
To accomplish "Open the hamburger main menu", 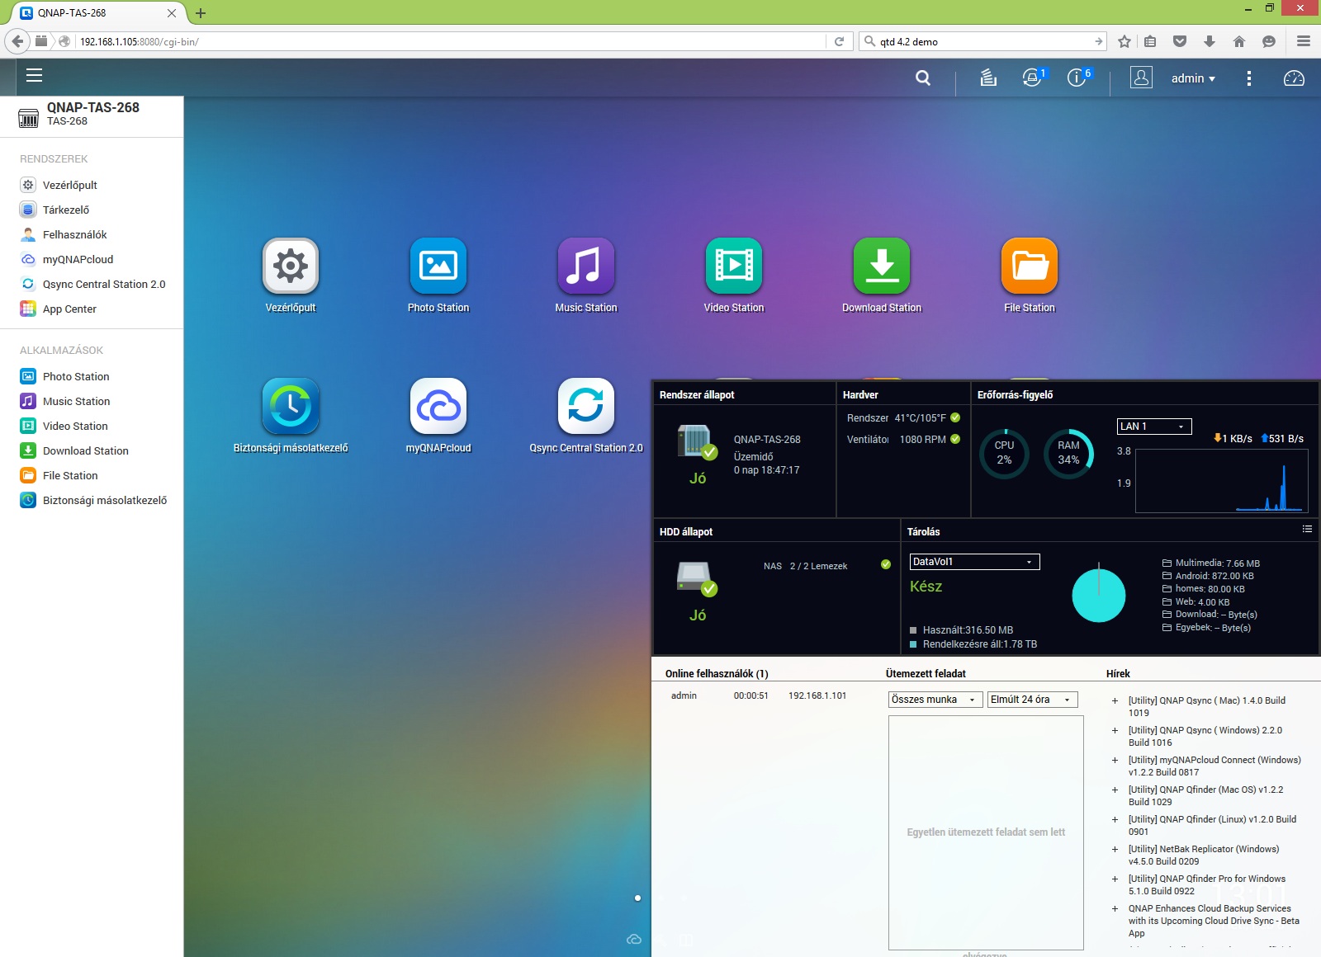I will pos(34,76).
